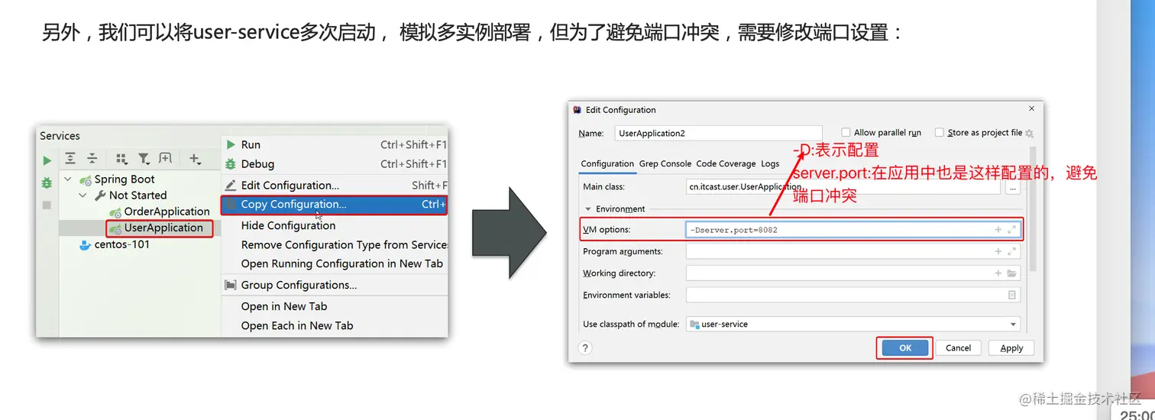Collapse the Spring Boot tree node

point(69,179)
